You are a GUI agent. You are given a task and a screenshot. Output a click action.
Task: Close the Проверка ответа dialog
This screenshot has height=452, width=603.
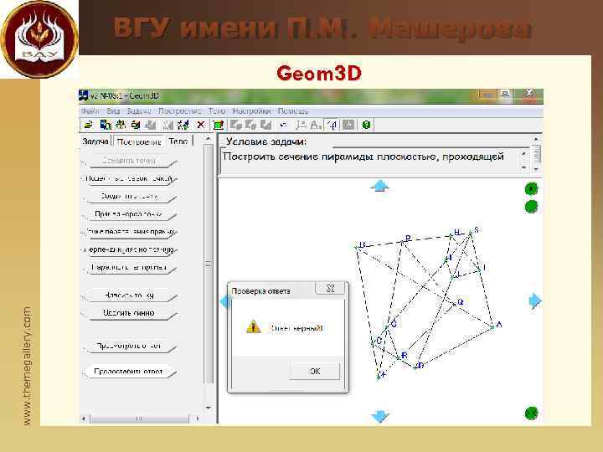pyautogui.click(x=330, y=288)
